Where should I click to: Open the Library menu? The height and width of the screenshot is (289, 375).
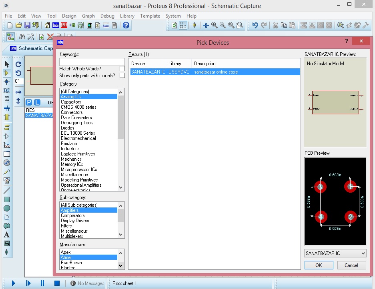pos(127,16)
